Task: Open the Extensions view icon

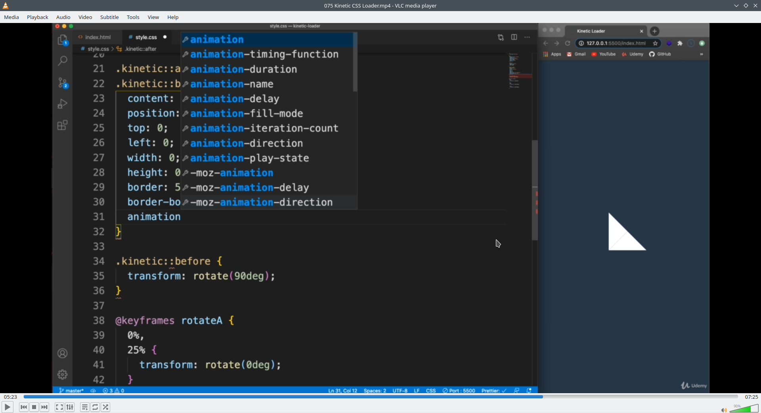Action: coord(63,125)
